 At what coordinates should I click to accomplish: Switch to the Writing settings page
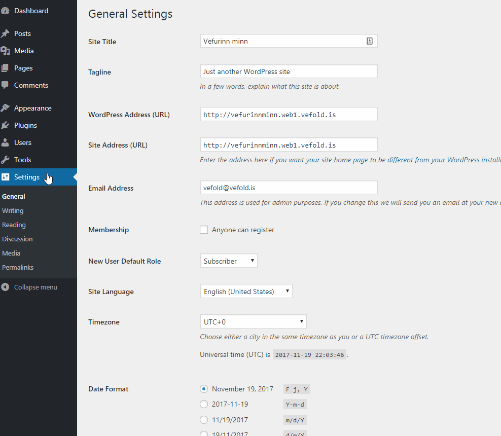[13, 210]
